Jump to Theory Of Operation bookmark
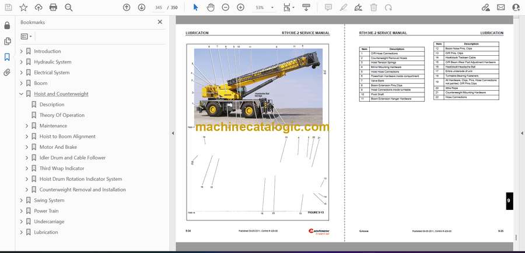This screenshot has width=525, height=253. (62, 115)
